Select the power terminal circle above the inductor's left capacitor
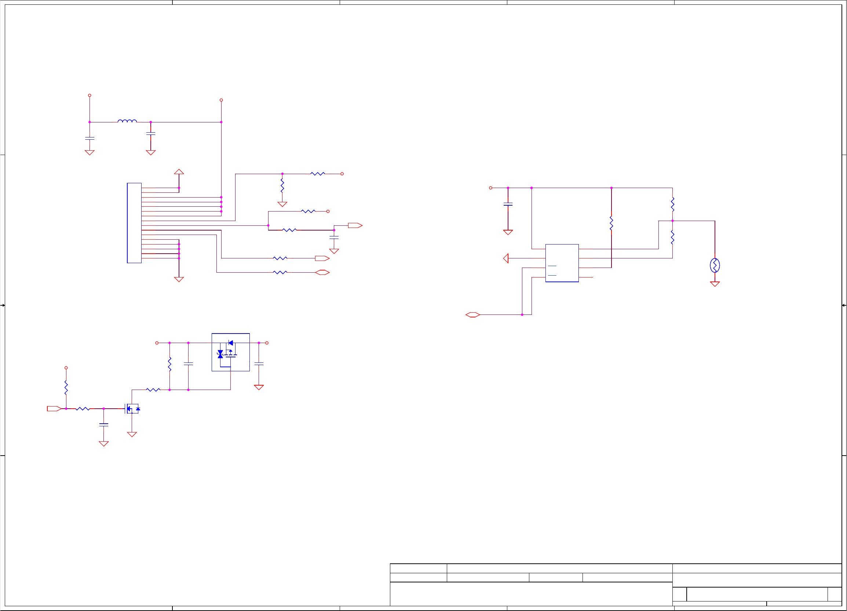This screenshot has width=847, height=611. pos(90,95)
